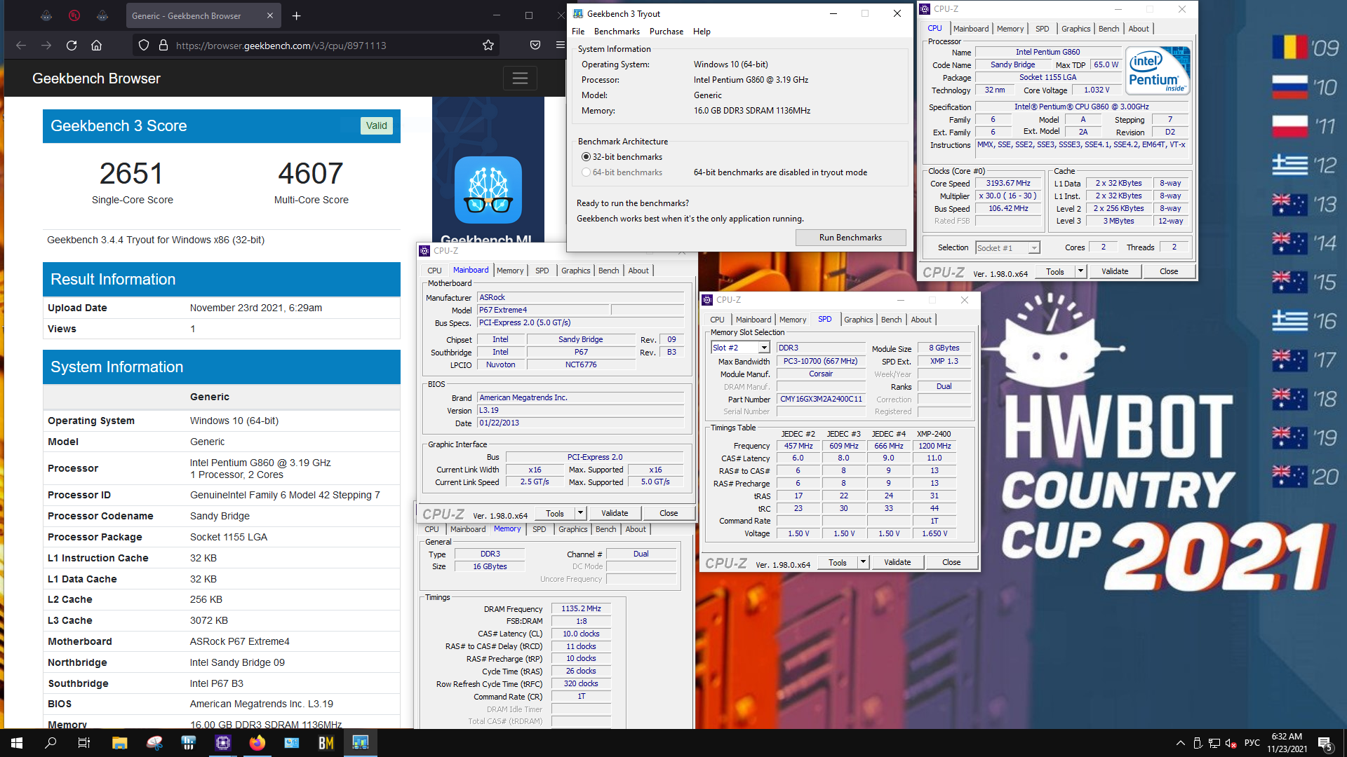Click Close in the SPD window
Screen dimensions: 1347x757
coord(951,562)
